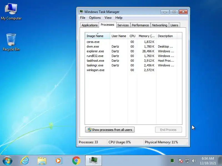The image size is (222, 166).
Task: Sort by CPU column header
Action: (132, 36)
